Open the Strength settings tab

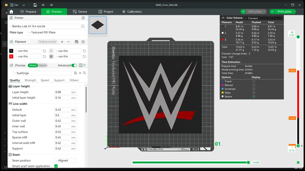pos(30,80)
